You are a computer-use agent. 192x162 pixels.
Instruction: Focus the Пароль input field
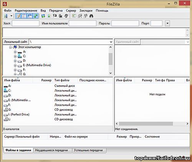(x=125, y=23)
